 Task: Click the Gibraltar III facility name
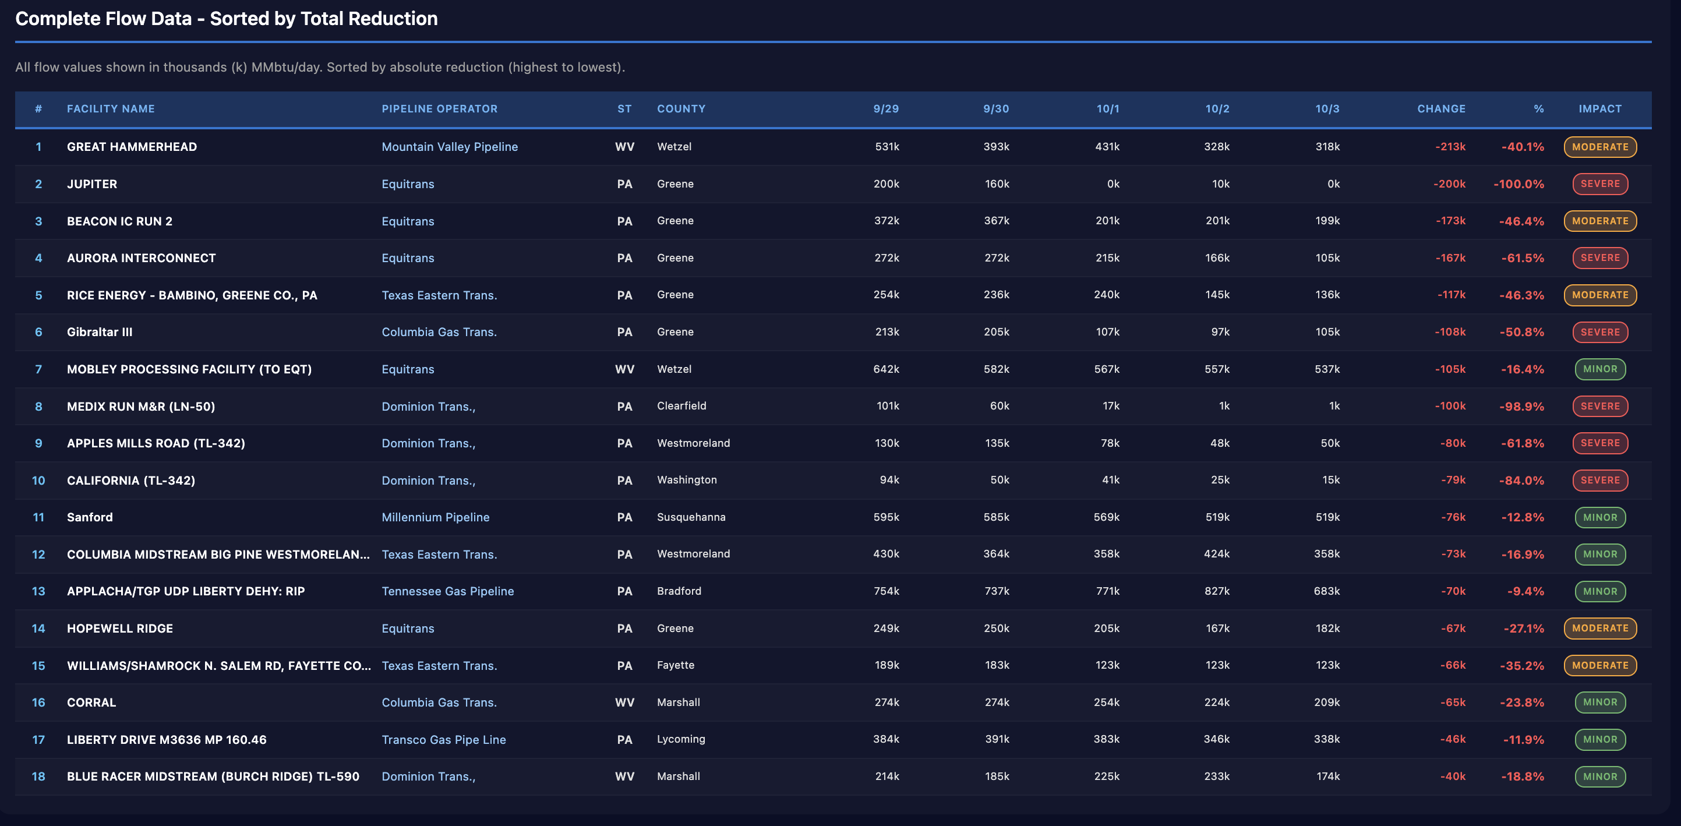point(99,332)
